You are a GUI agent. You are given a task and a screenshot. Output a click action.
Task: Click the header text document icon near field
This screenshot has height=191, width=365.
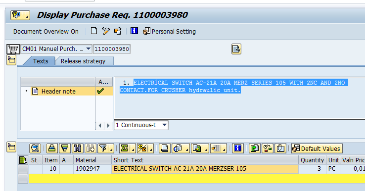pos(236,49)
